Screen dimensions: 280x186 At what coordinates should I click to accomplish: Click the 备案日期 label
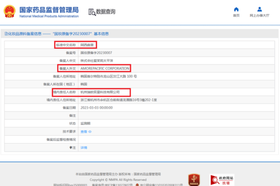(x=69, y=107)
